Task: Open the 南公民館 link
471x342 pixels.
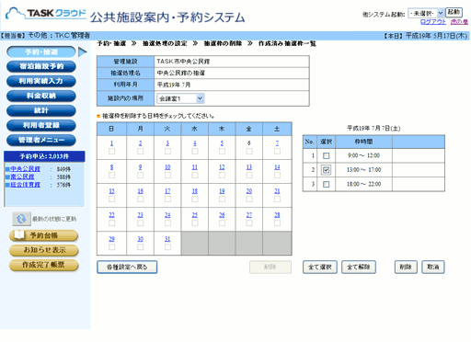Action: 22,177
